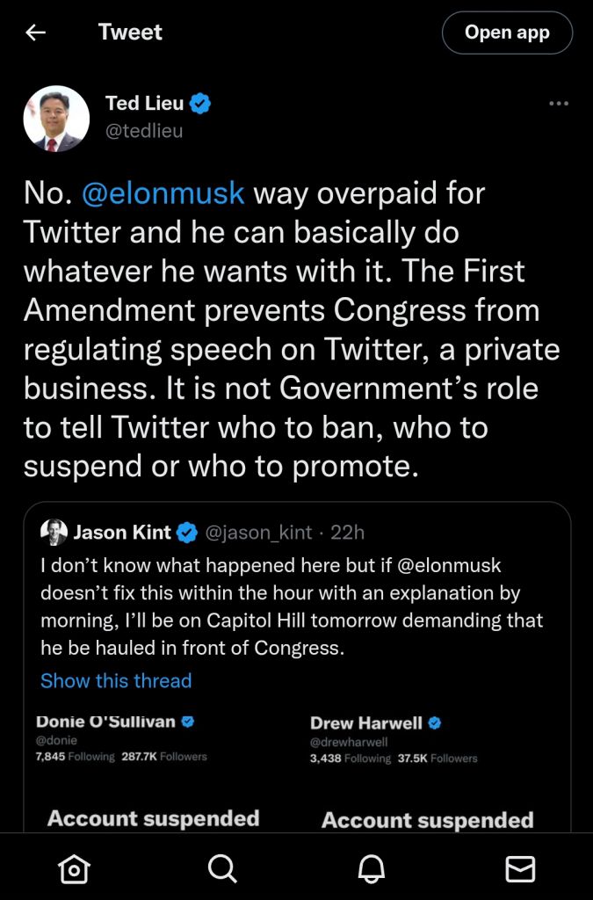The width and height of the screenshot is (593, 900).
Task: Open the Search magnifier icon
Action: (x=222, y=868)
